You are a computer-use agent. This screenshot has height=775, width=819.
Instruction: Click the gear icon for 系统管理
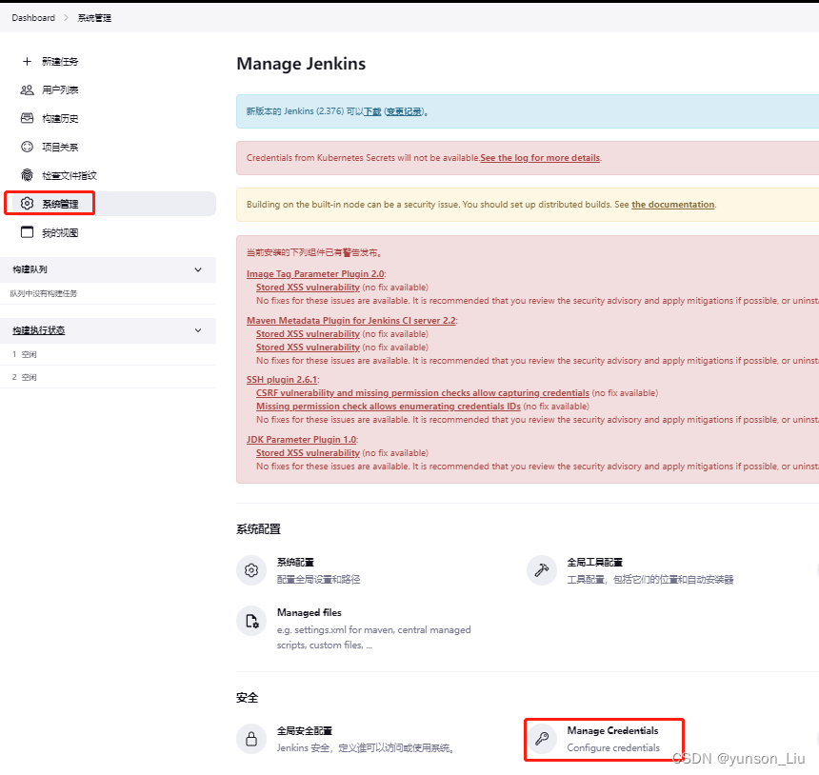(x=28, y=203)
